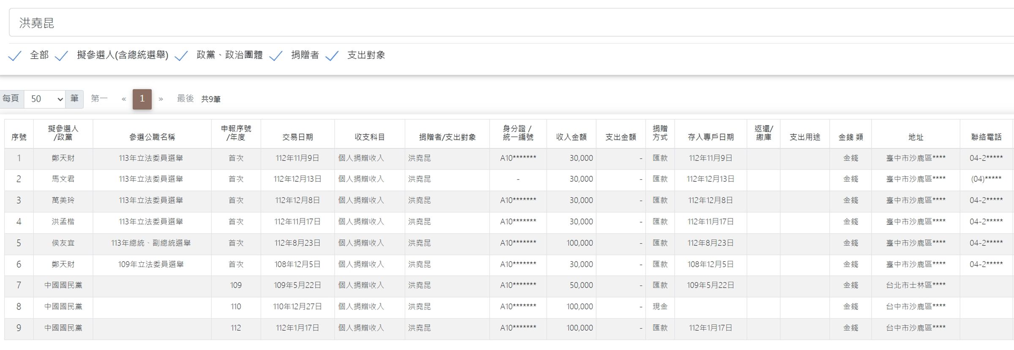1014x350 pixels.
Task: Jump to last page via 最後
Action: coord(185,99)
